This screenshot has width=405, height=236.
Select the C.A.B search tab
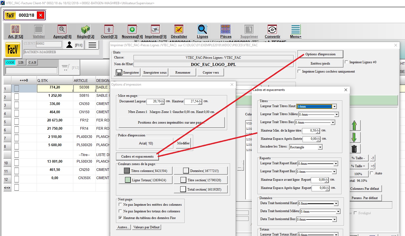pyautogui.click(x=32, y=62)
